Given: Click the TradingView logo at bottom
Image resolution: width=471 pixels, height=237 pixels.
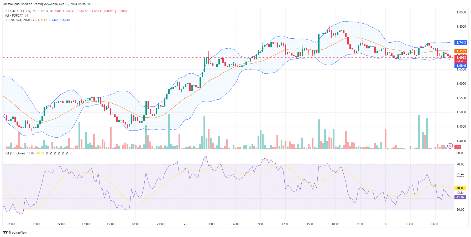Looking at the screenshot, I should [15, 232].
